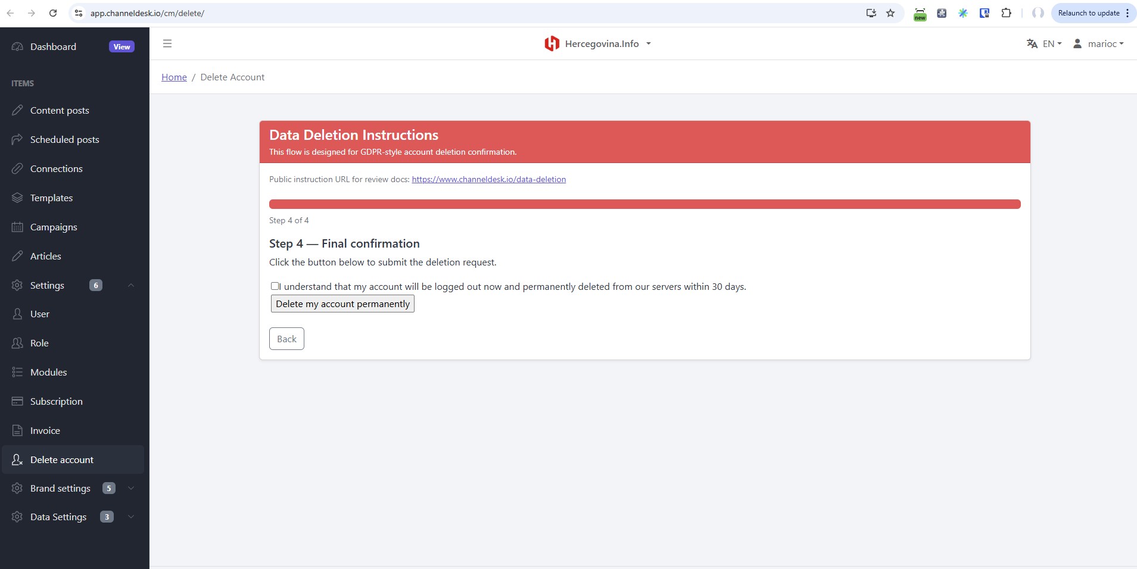Bookmark this page with star icon
Viewport: 1137px width, 569px height.
click(x=890, y=13)
